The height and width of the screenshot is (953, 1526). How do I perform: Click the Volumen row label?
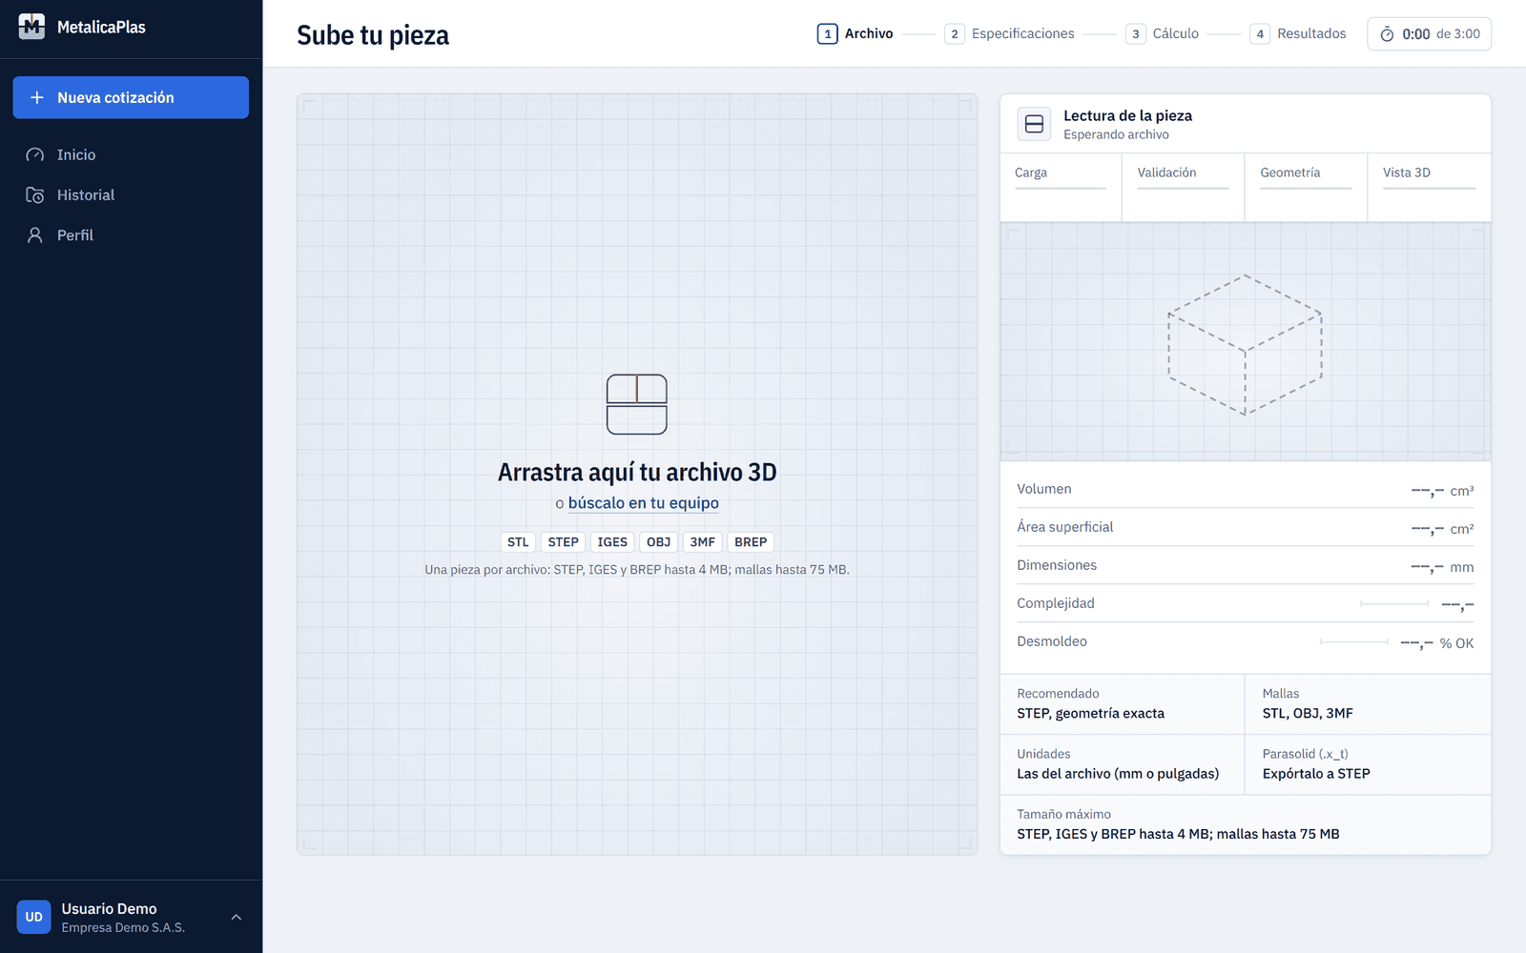tap(1044, 489)
